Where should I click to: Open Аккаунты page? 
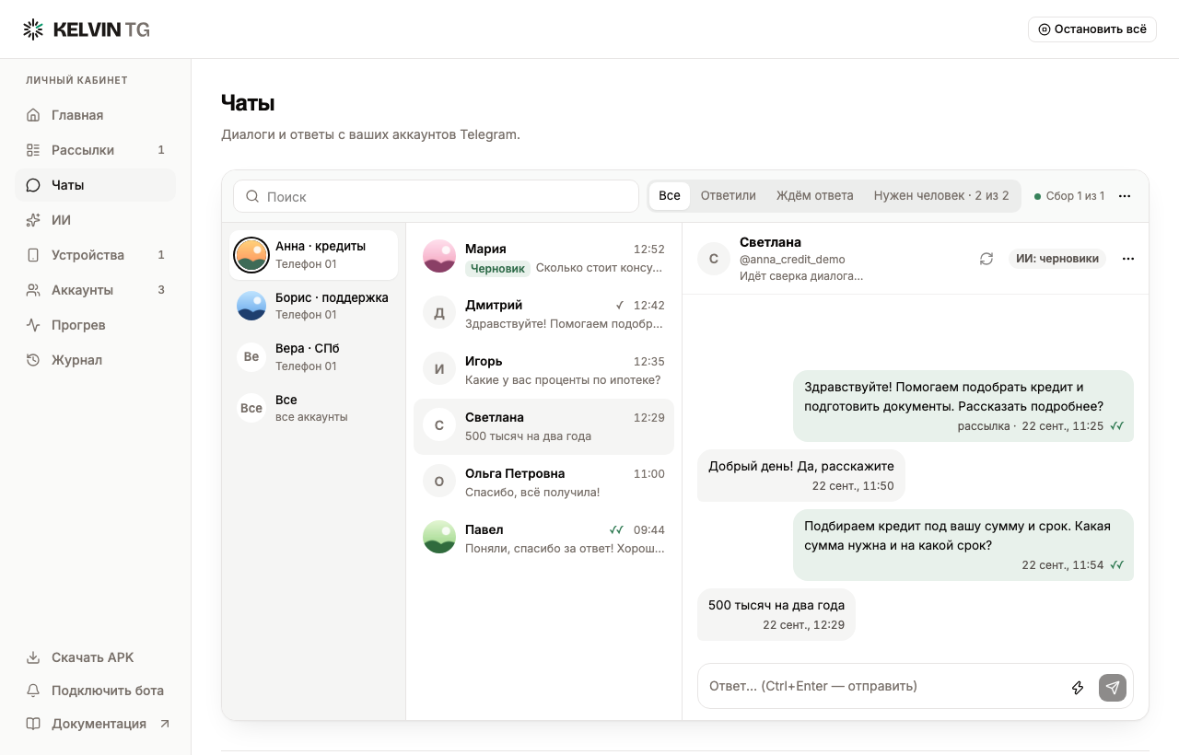pyautogui.click(x=95, y=290)
